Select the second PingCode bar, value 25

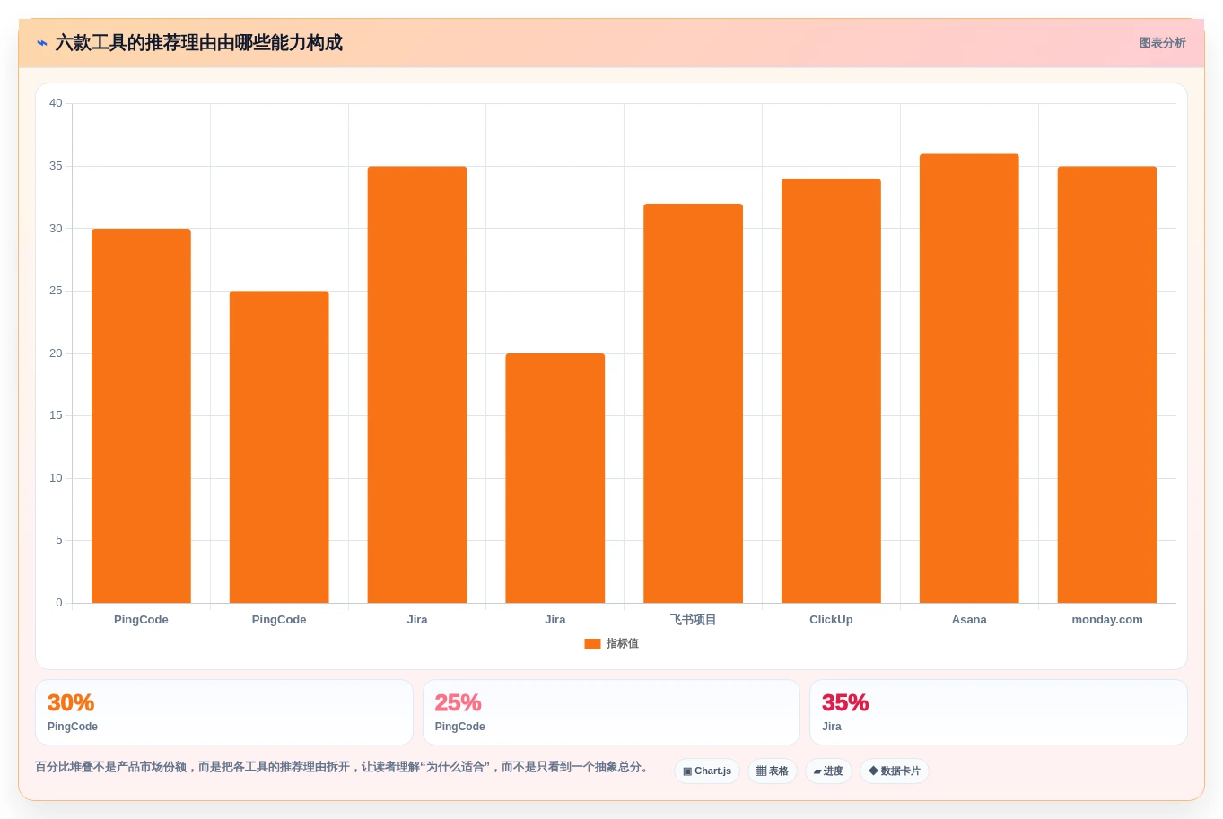(x=279, y=447)
